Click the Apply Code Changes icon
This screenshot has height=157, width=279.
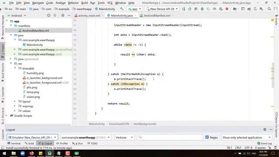196,9
